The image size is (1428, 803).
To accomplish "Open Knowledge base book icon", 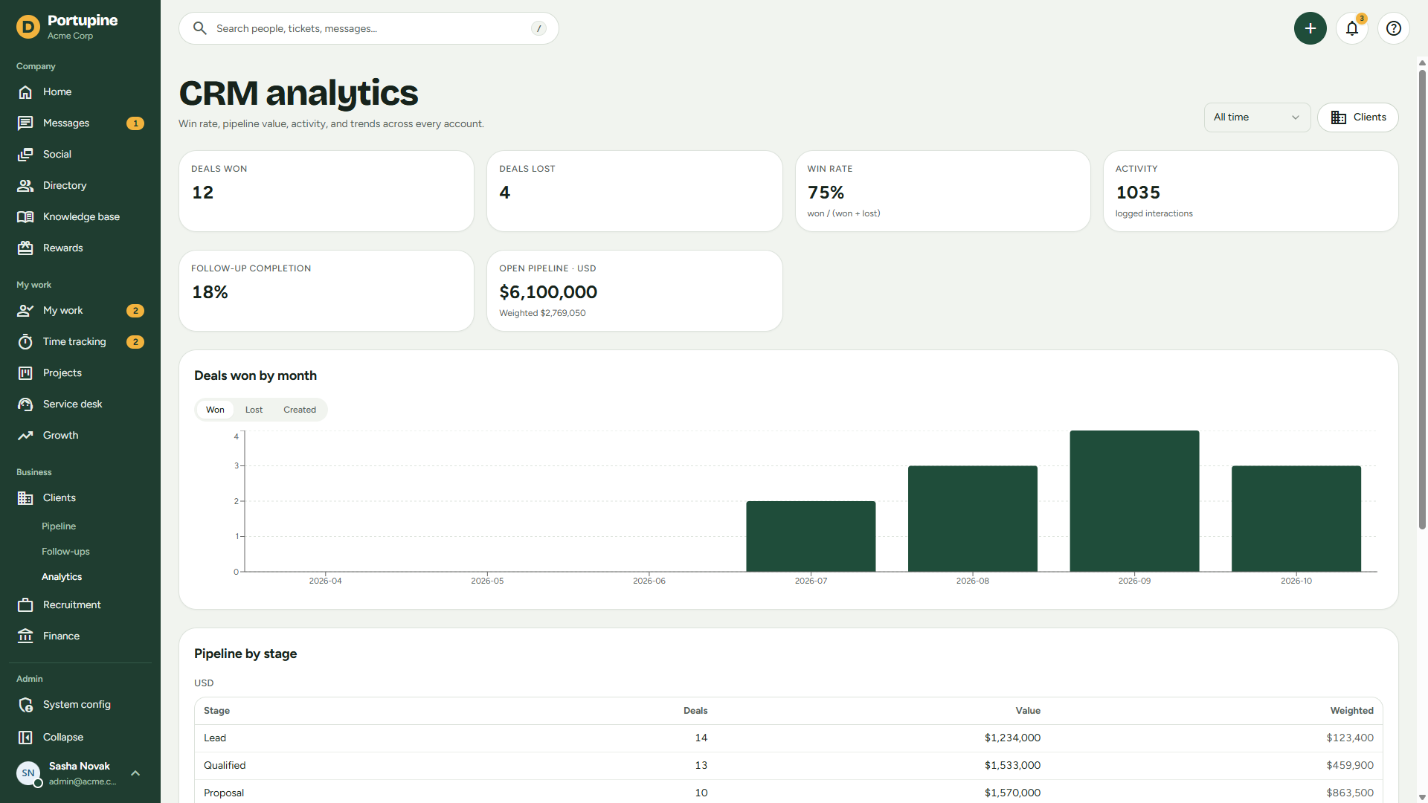I will 25,216.
